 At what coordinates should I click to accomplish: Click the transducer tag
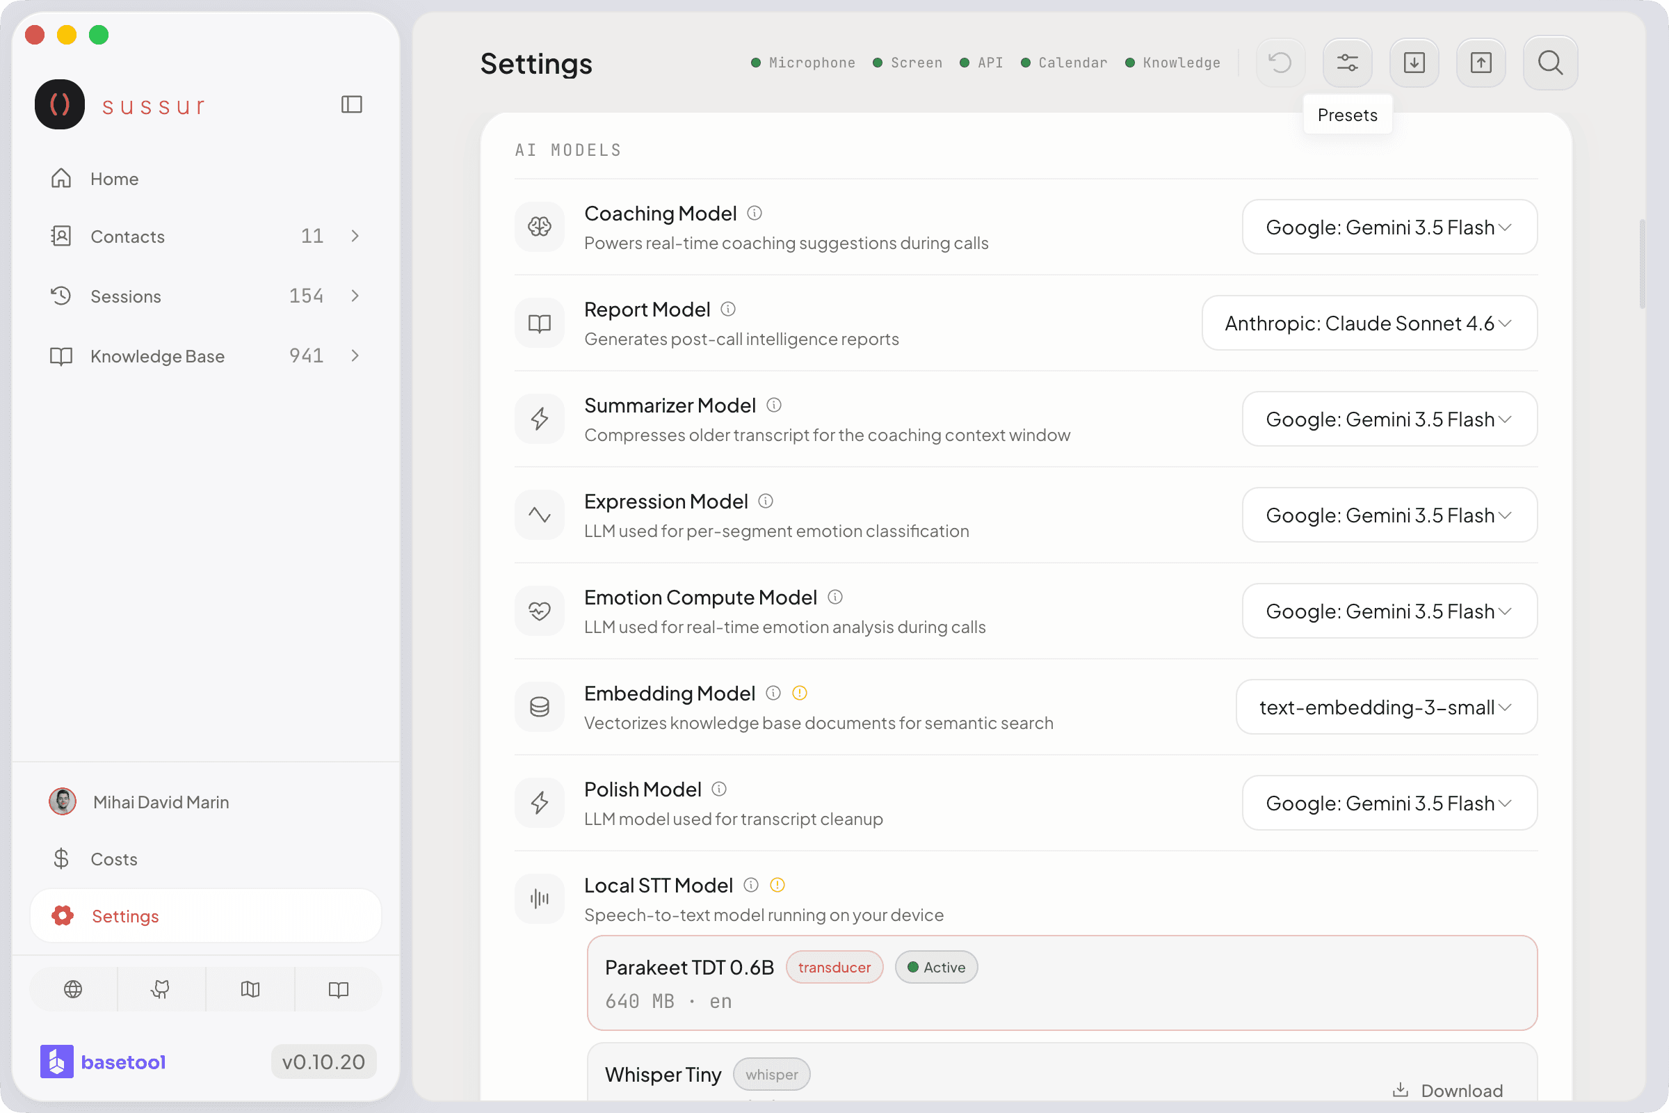click(x=834, y=967)
